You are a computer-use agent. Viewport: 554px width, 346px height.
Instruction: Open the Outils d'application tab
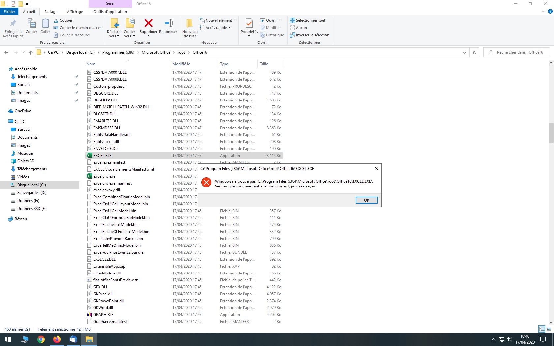110,12
